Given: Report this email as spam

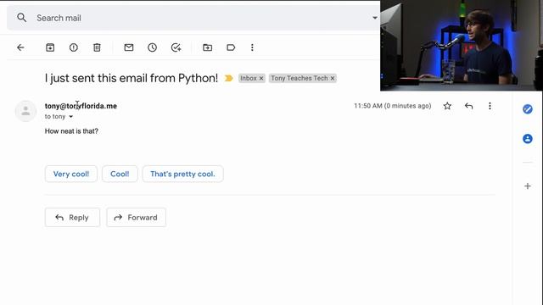Looking at the screenshot, I should point(74,47).
